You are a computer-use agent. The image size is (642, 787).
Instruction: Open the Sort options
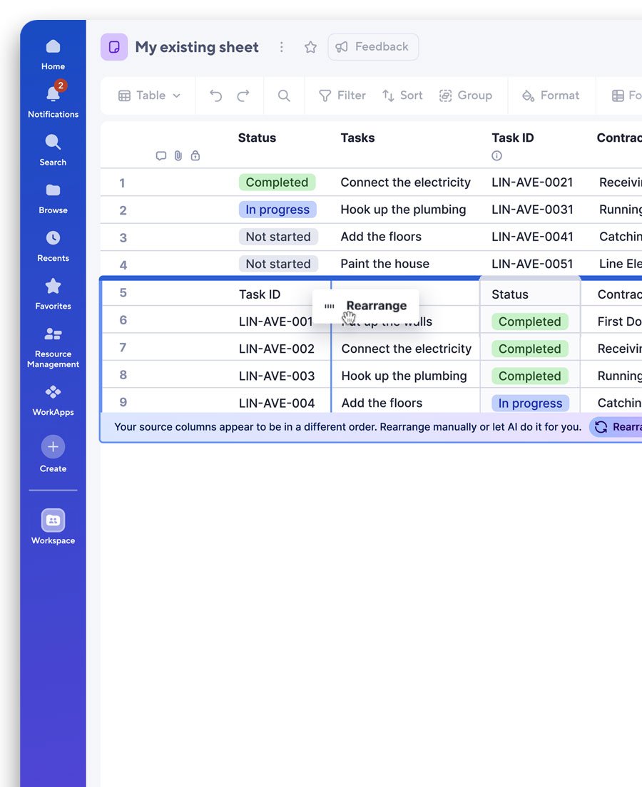coord(402,96)
